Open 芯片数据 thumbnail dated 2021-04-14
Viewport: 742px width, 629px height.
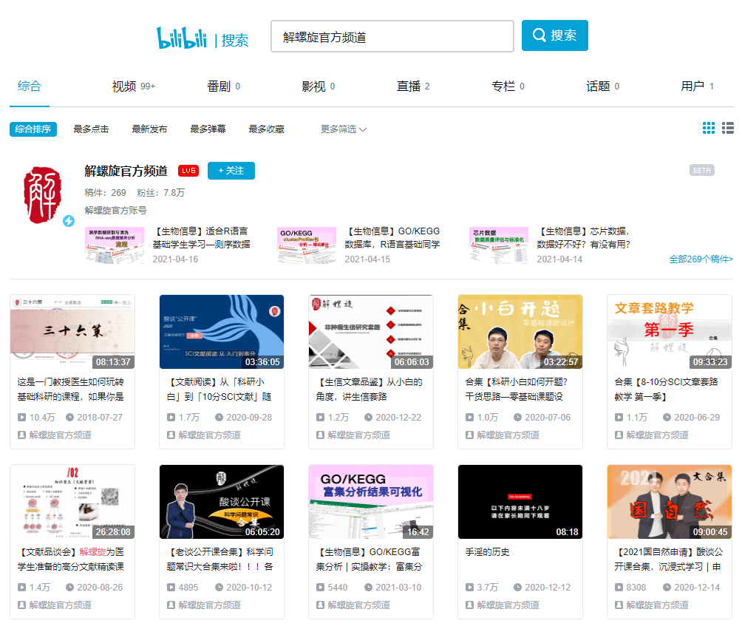point(499,245)
